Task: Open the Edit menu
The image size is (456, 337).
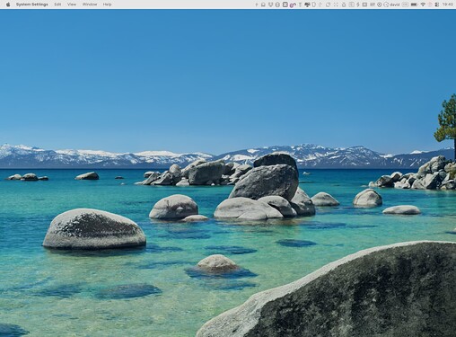Action: (57, 4)
